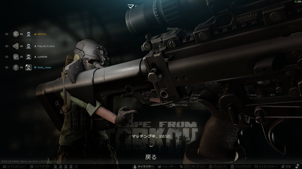Switch to the キャラクター character tab
Screen dimensions: 302x169
(x=143, y=166)
